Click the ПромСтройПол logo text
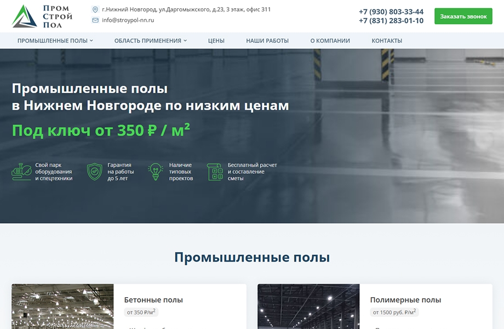This screenshot has height=329, width=504. click(x=58, y=16)
